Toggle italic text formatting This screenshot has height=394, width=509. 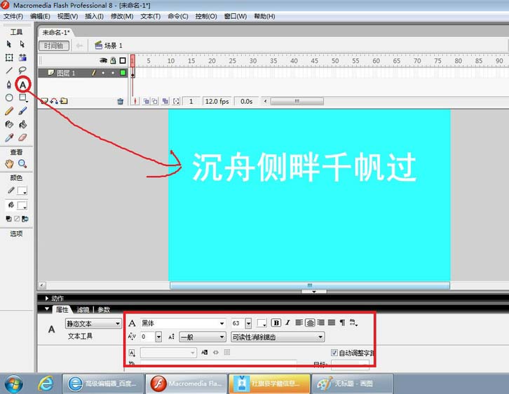(287, 323)
